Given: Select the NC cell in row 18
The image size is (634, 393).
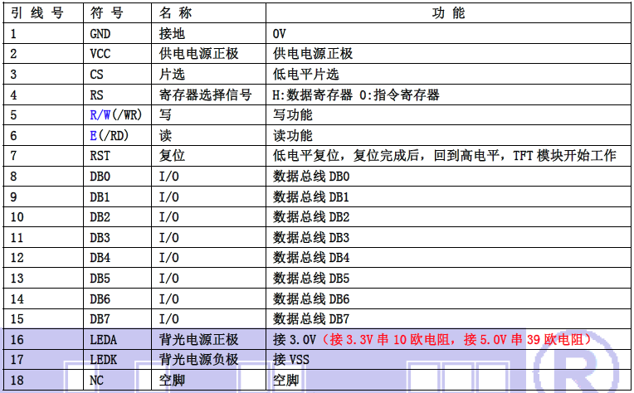Looking at the screenshot, I should click(x=95, y=381).
